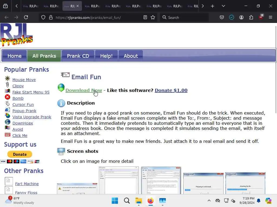Click the address bar URL field

point(98,18)
